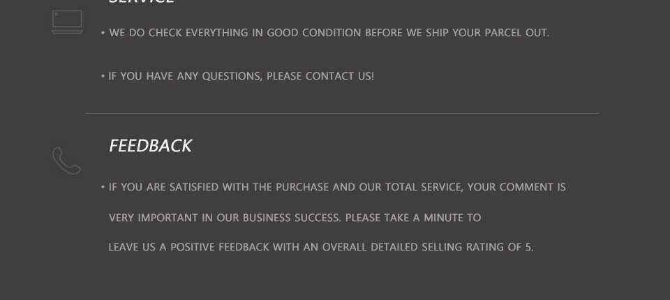
Task: Click the 'CONTACT US!' text
Action: 340,76
